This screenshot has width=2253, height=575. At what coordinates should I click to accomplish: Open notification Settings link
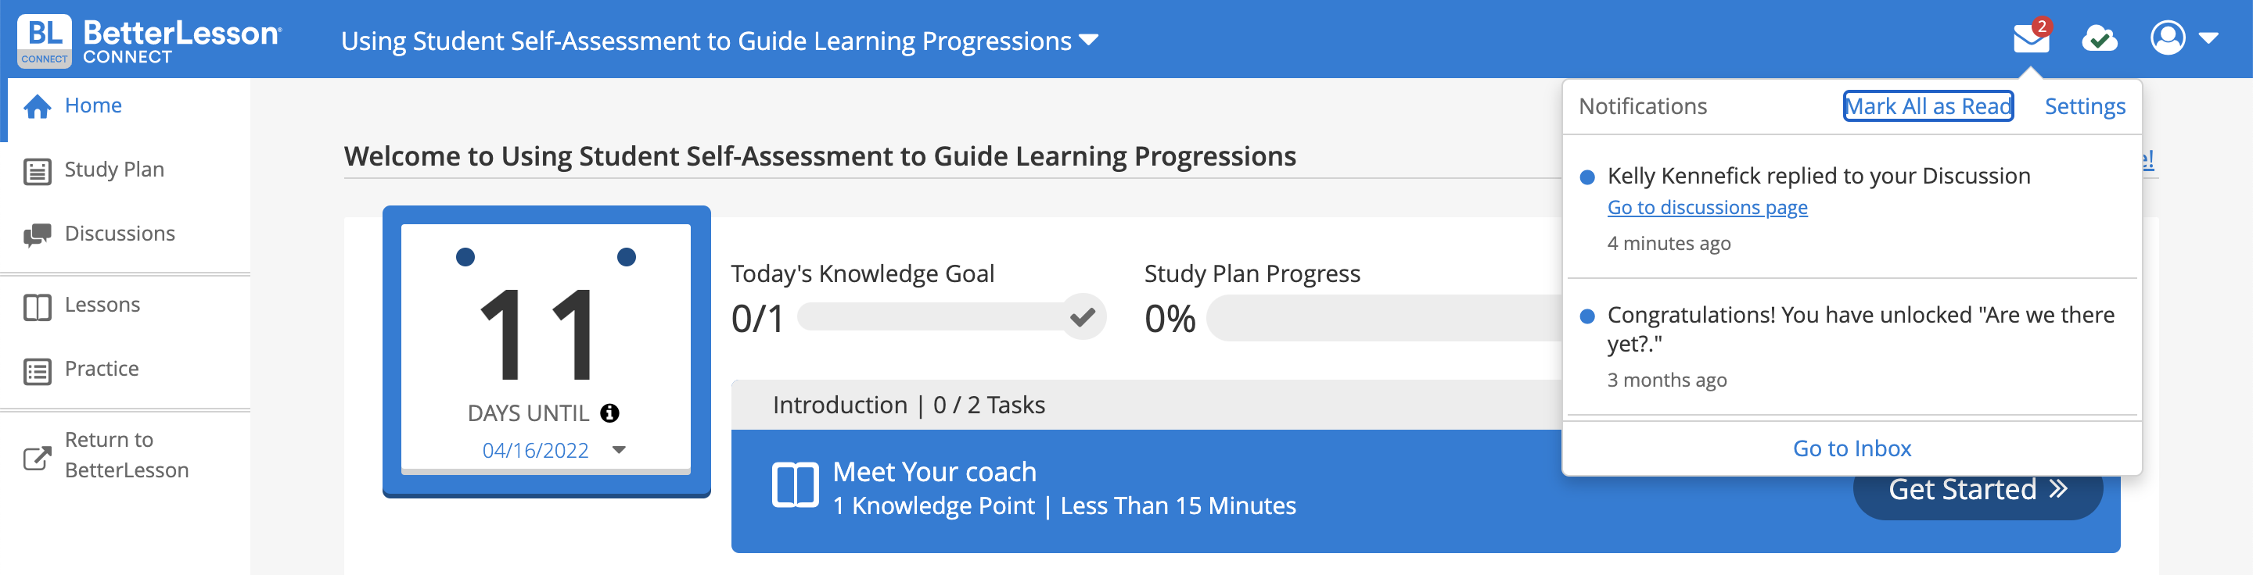point(2084,106)
